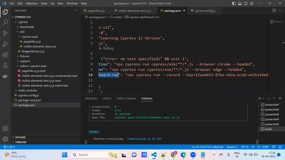The image size is (285, 160).
Task: Click Explorer more actions ellipsis
Action: tap(75, 11)
